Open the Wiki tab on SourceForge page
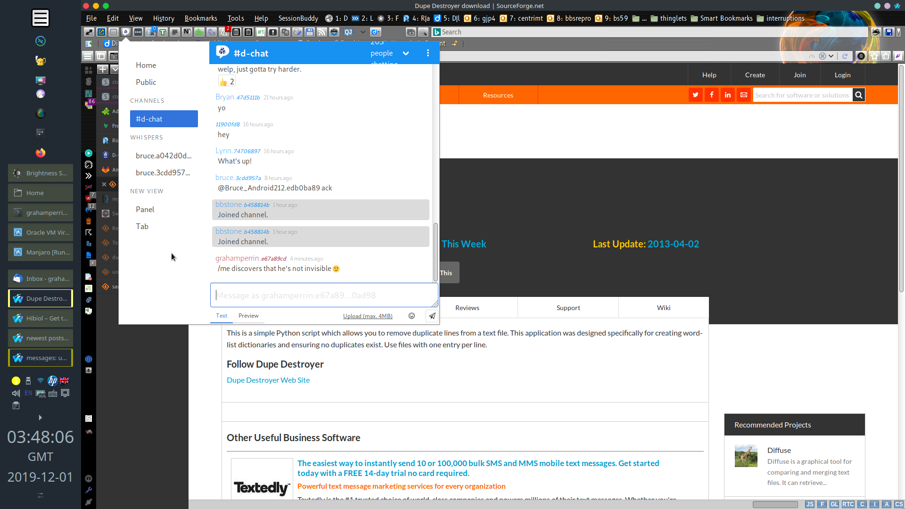Image resolution: width=905 pixels, height=509 pixels. point(664,308)
